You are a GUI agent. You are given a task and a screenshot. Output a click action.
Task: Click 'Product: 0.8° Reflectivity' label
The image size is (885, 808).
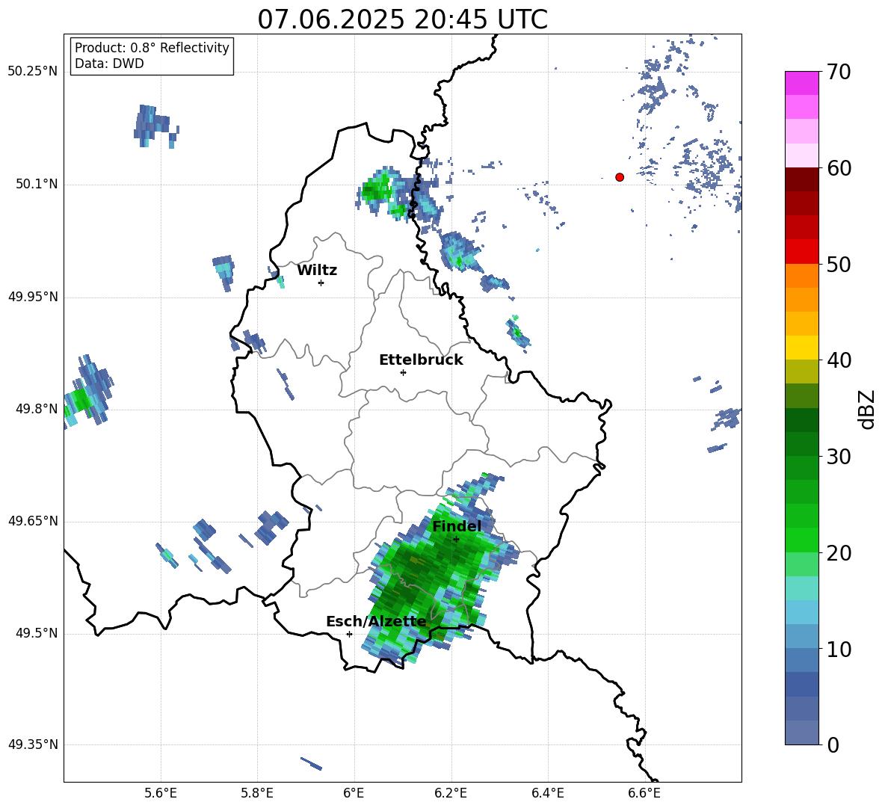pos(152,47)
